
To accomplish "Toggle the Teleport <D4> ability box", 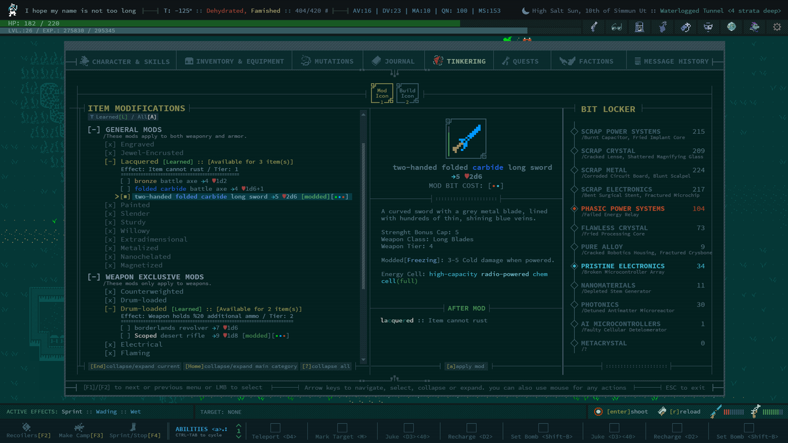I will (x=275, y=428).
